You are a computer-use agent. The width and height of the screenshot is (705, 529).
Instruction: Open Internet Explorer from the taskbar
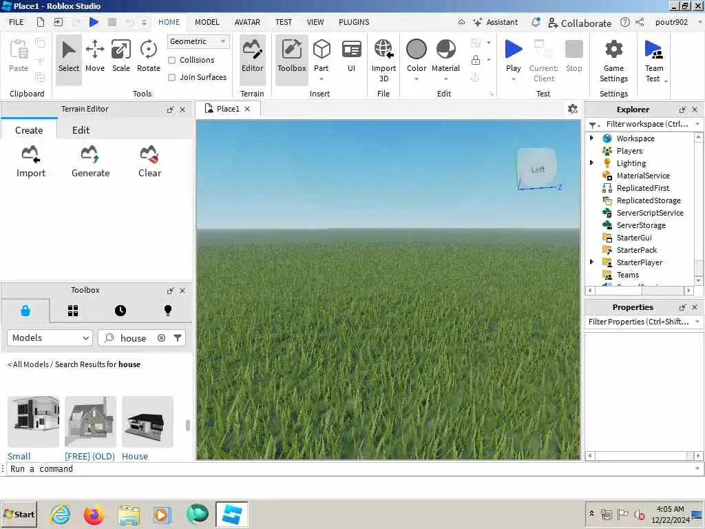61,515
